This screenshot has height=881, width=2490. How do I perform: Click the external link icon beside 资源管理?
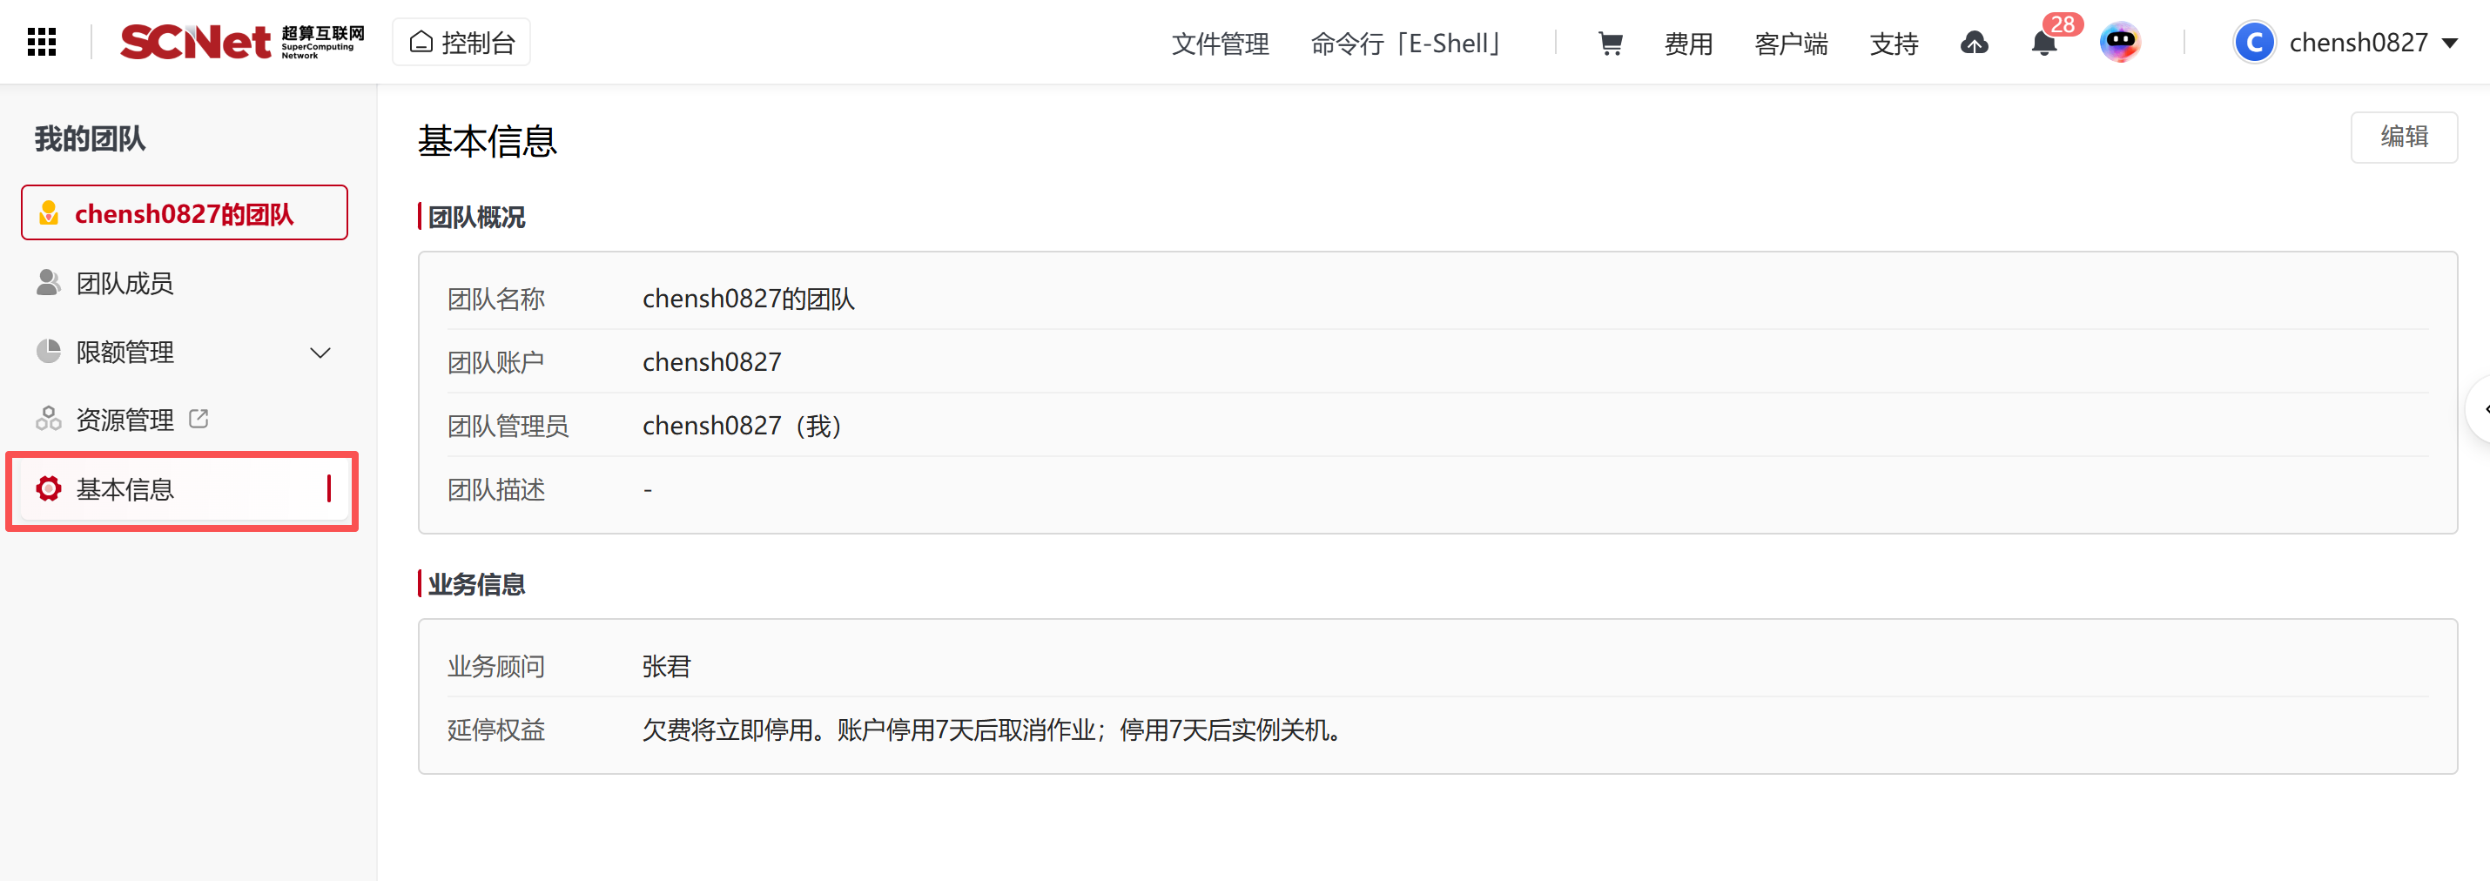click(x=199, y=420)
